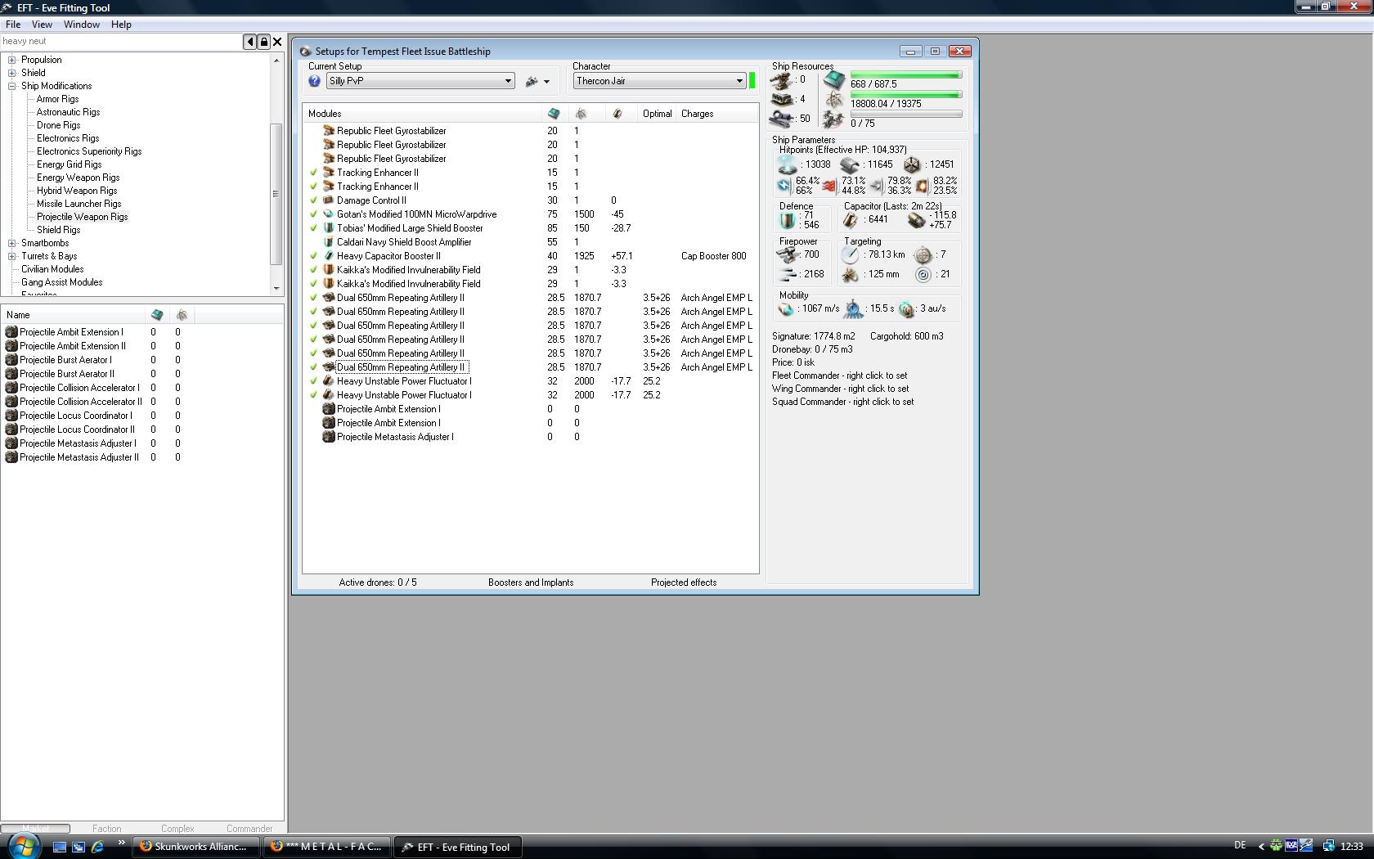Click the structure hitpoints icon

[x=912, y=164]
